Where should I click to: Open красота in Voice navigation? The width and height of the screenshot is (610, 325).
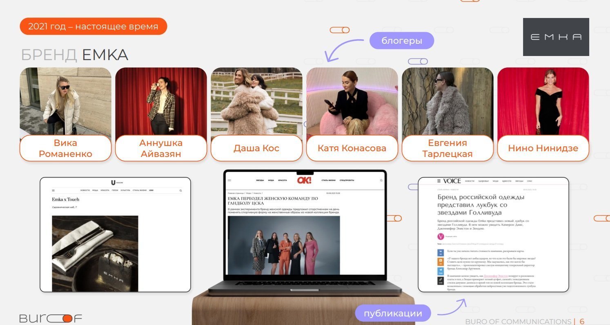click(x=507, y=181)
